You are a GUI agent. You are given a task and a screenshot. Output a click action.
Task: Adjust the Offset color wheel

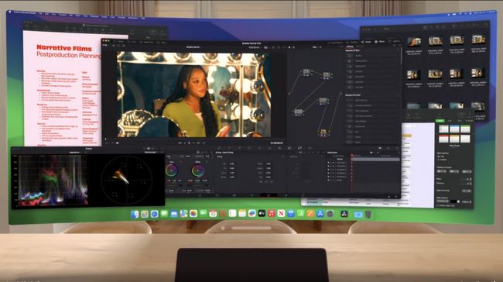point(198,170)
